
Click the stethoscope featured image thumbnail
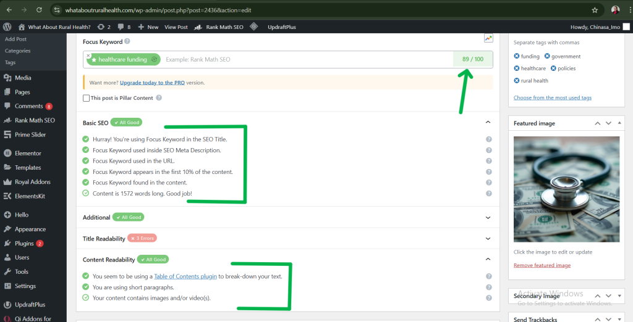[566, 189]
